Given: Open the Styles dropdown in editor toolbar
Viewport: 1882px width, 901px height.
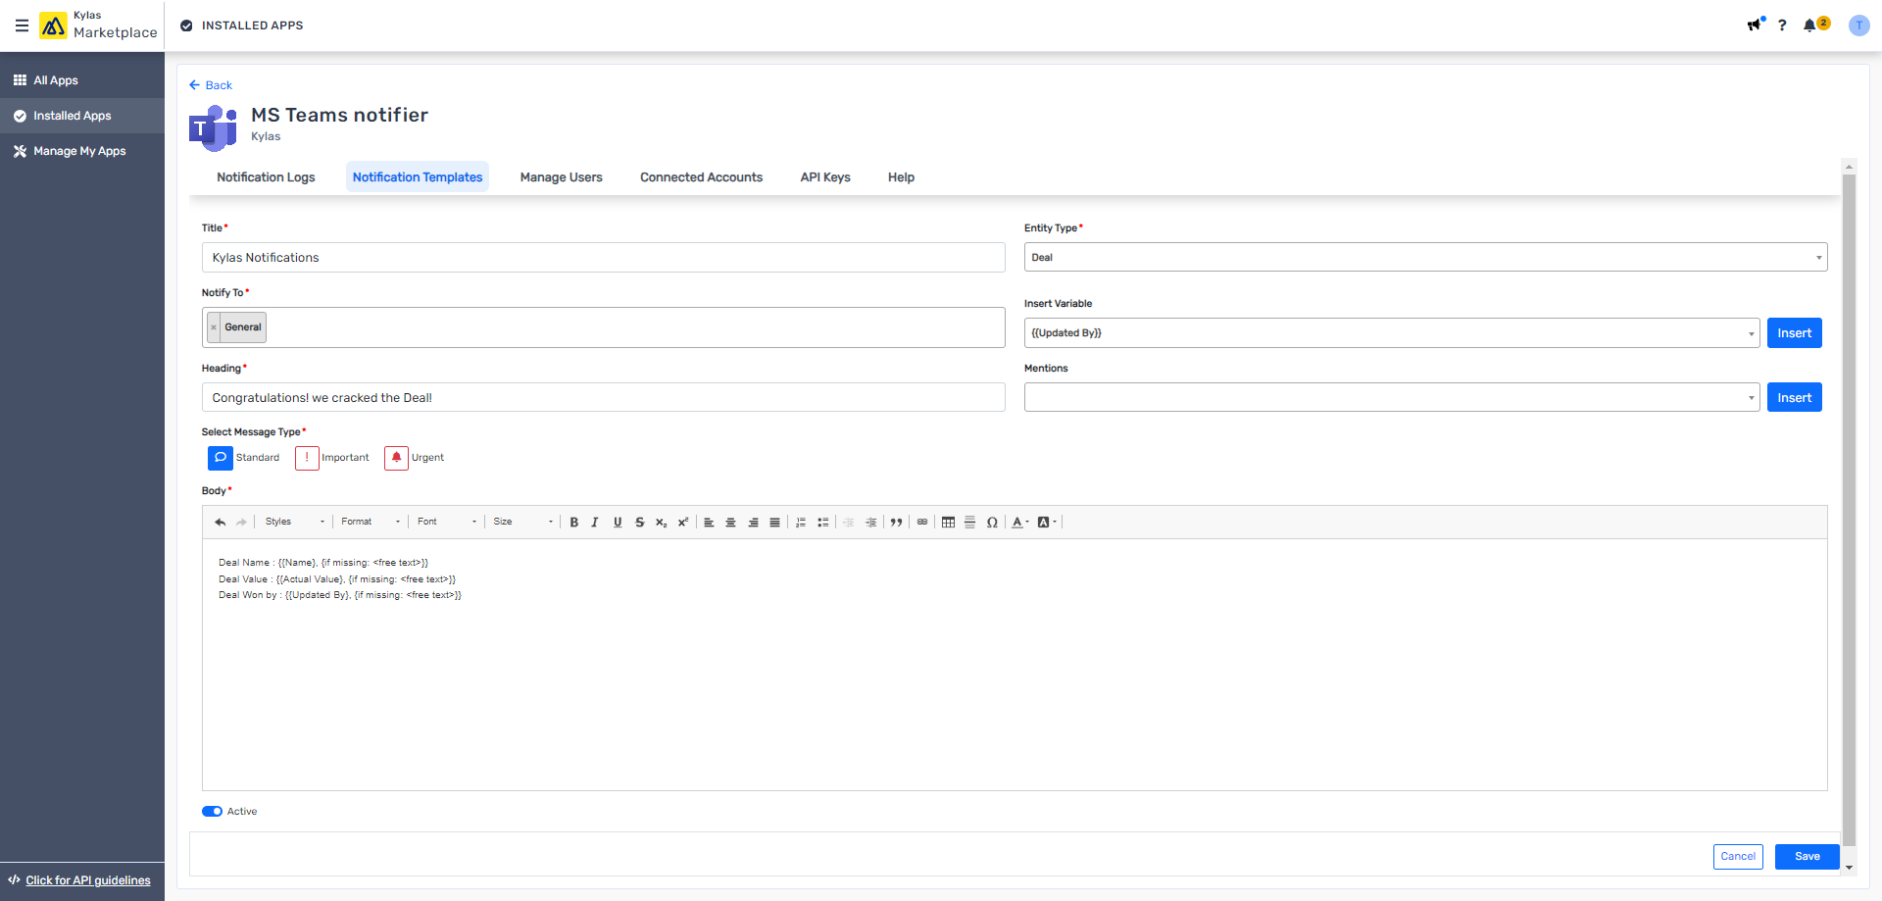Looking at the screenshot, I should point(293,523).
